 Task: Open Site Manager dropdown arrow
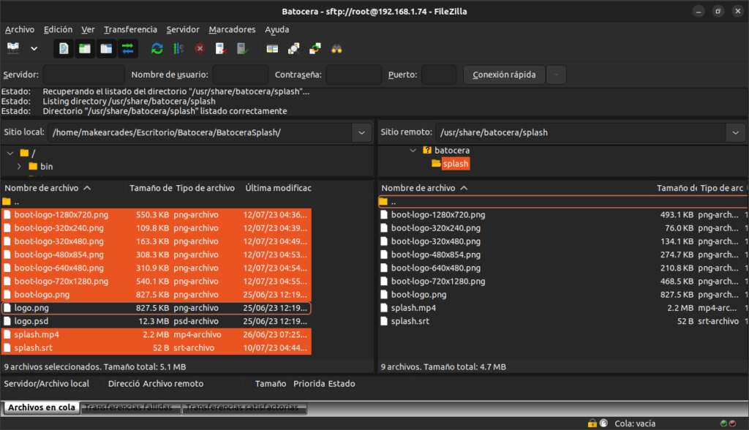[34, 48]
